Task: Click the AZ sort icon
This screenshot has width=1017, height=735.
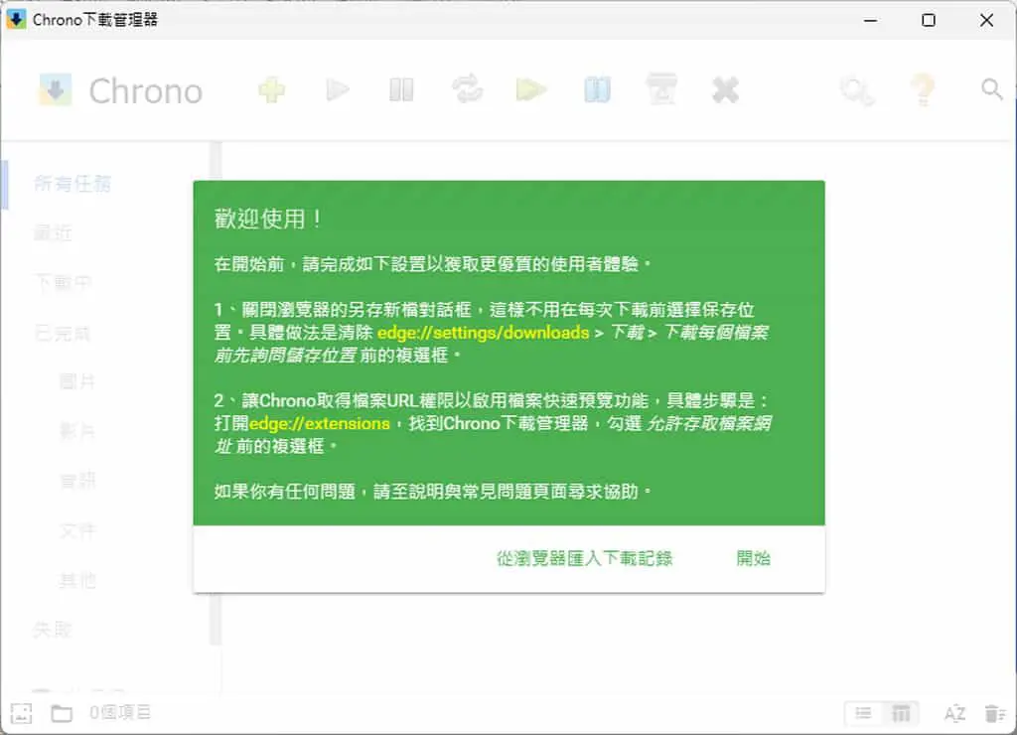Action: (954, 713)
